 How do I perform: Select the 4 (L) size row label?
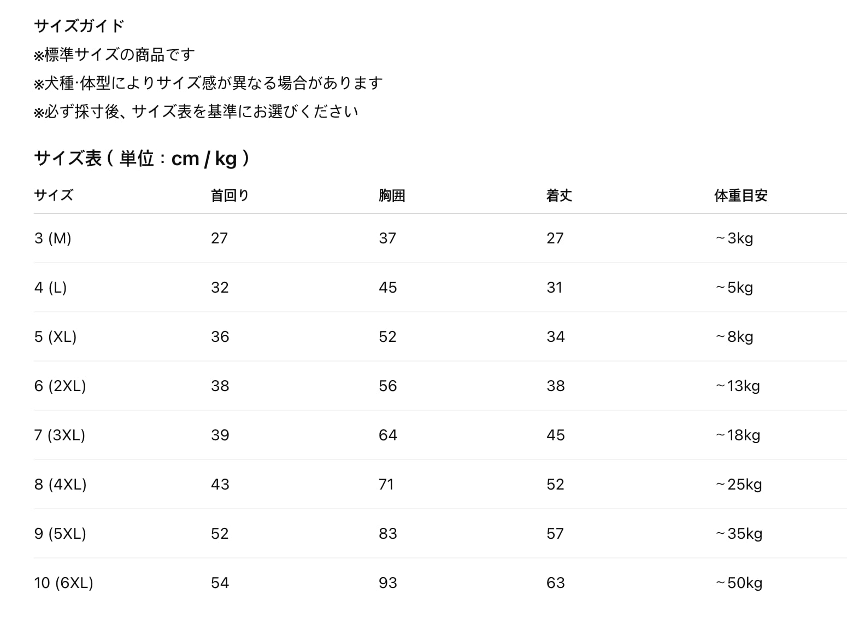(x=50, y=287)
